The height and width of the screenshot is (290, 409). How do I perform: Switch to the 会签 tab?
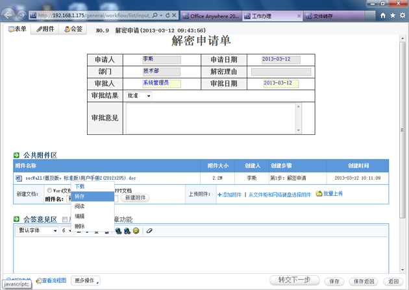pos(73,29)
